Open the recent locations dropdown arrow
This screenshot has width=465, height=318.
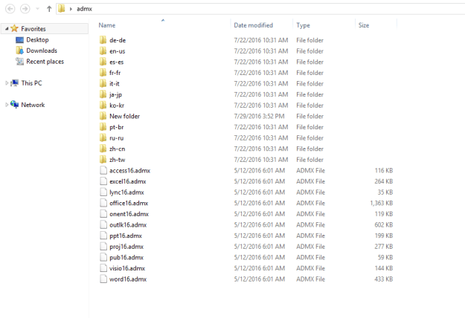tap(38, 9)
